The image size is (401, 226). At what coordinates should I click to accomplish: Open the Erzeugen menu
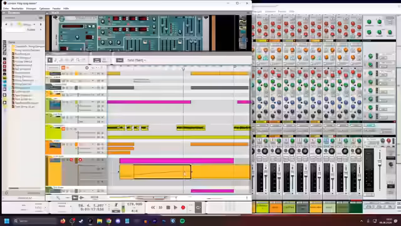coord(31,8)
